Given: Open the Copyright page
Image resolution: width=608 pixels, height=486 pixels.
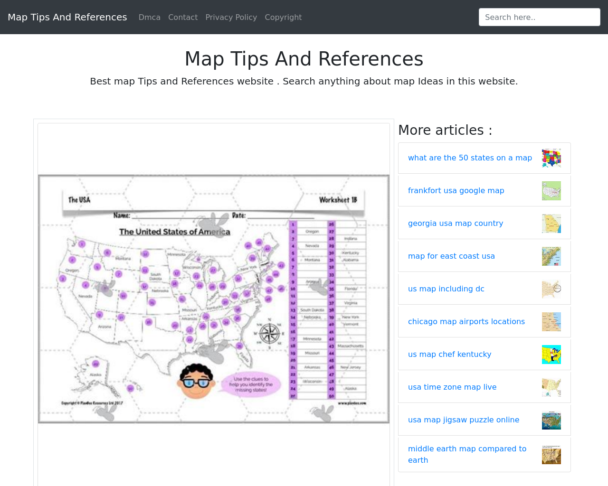Looking at the screenshot, I should [283, 17].
